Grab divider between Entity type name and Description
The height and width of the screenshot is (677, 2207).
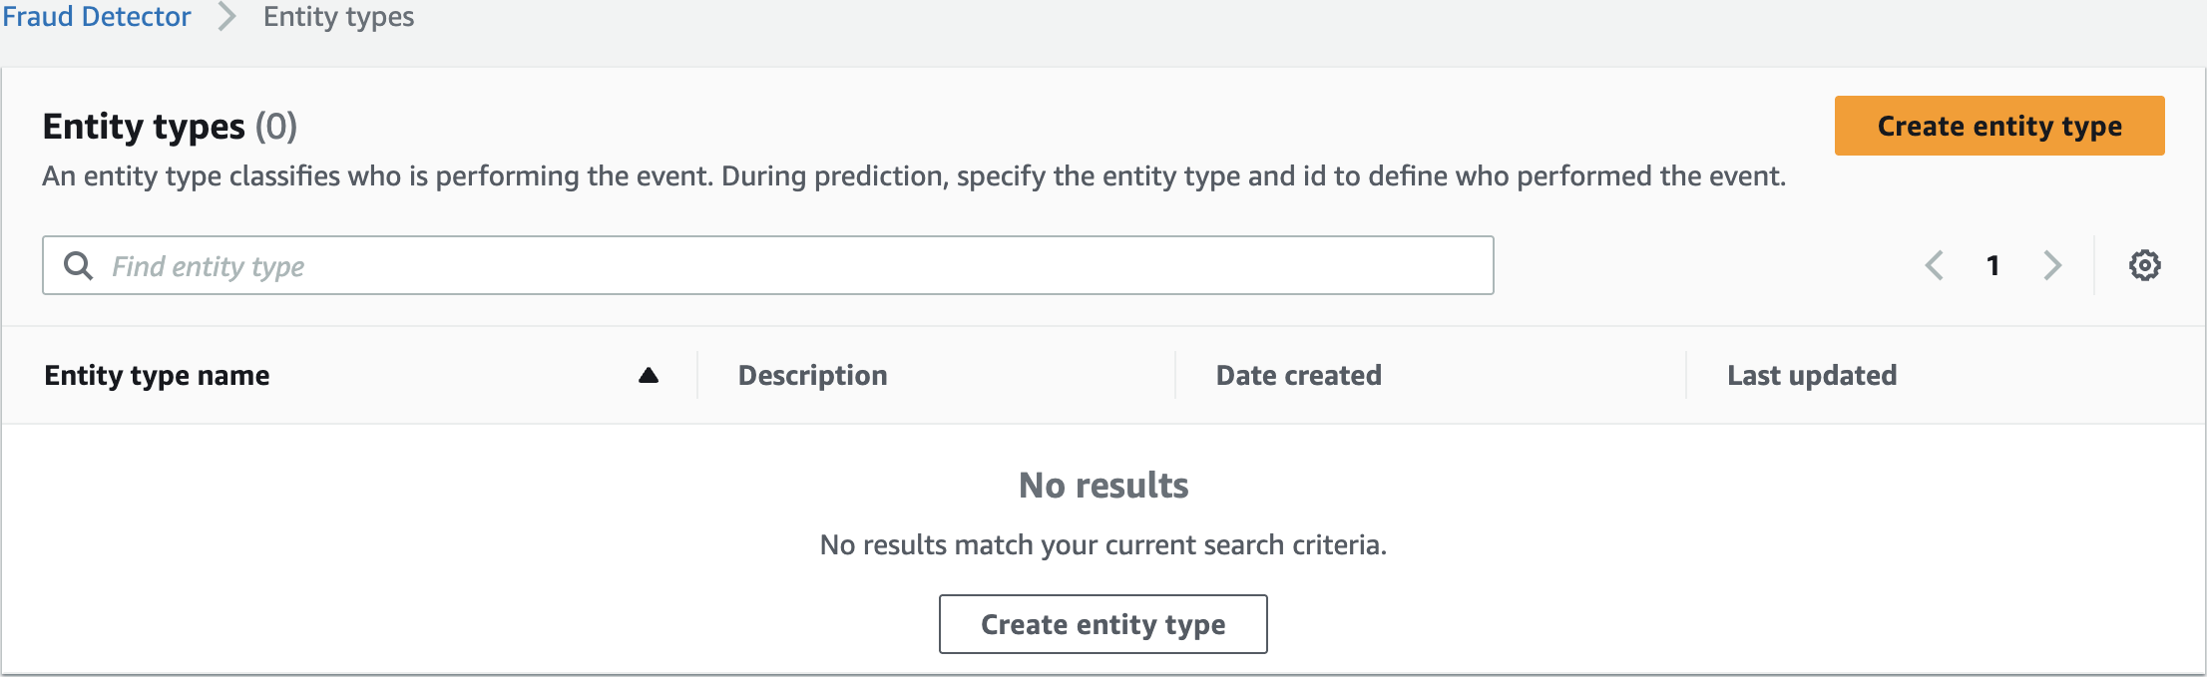coord(697,375)
